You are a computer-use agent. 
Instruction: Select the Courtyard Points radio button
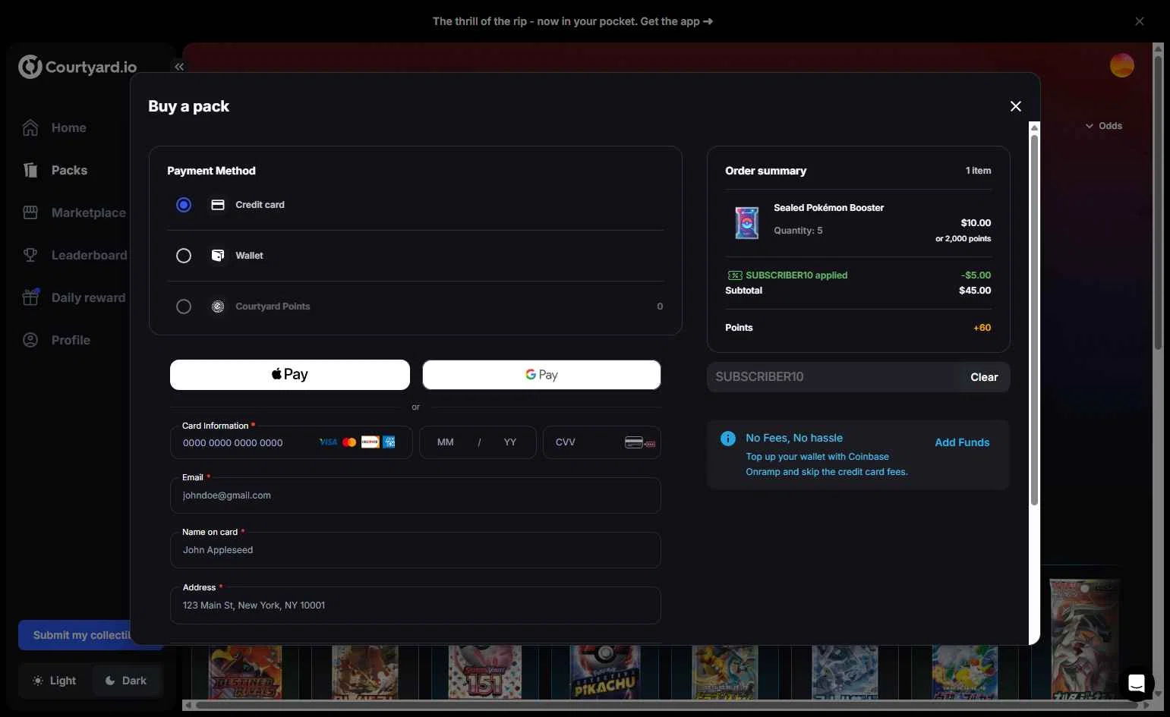coord(184,307)
